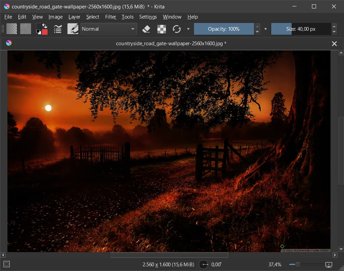
Task: Expand the arrow left of the Size slider
Action: click(x=265, y=29)
